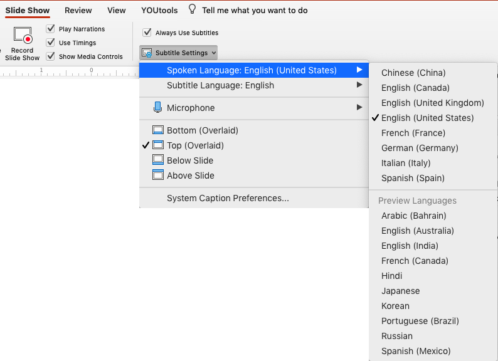This screenshot has height=361, width=498.
Task: Click the Subtitle Settings icon button
Action: 147,53
